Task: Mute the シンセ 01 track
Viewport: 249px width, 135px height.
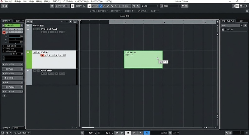Action: (x=35, y=52)
